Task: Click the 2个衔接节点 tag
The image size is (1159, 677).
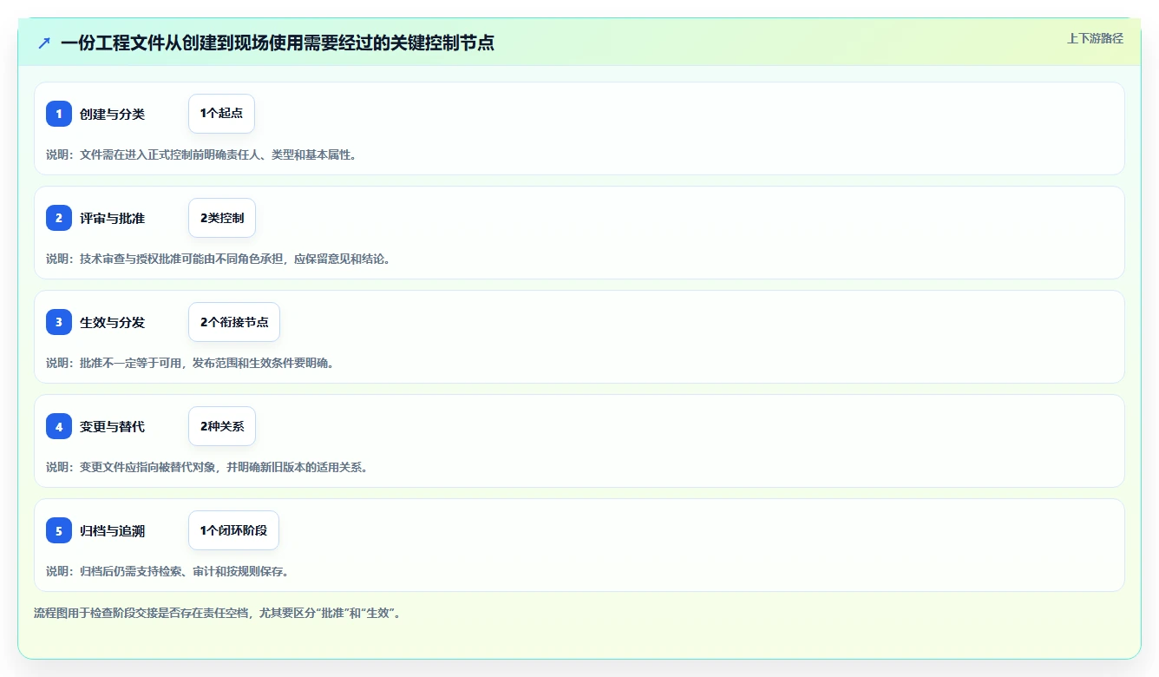Action: [234, 322]
